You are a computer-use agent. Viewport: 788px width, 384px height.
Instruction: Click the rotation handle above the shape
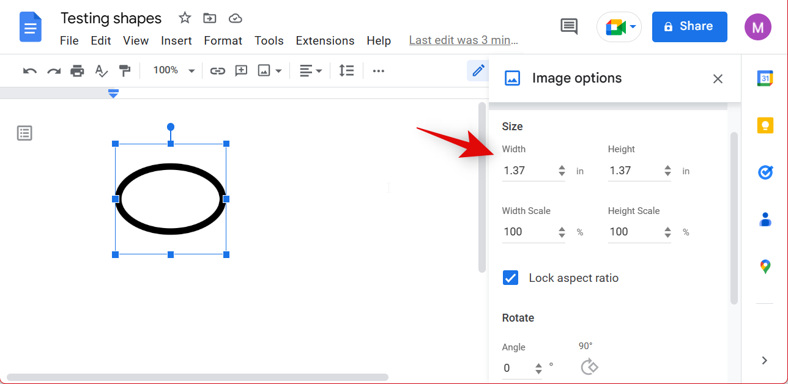[x=171, y=127]
